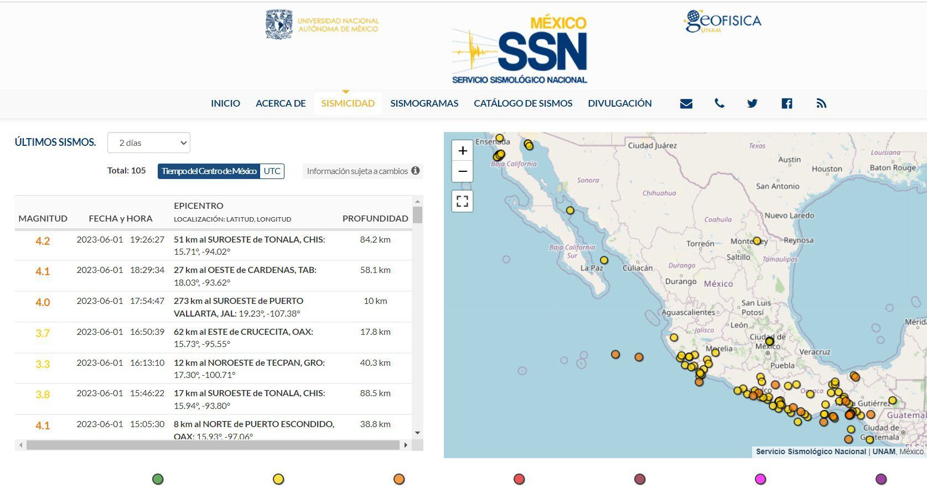This screenshot has height=489, width=927.
Task: Click the phone contact icon
Action: (719, 103)
